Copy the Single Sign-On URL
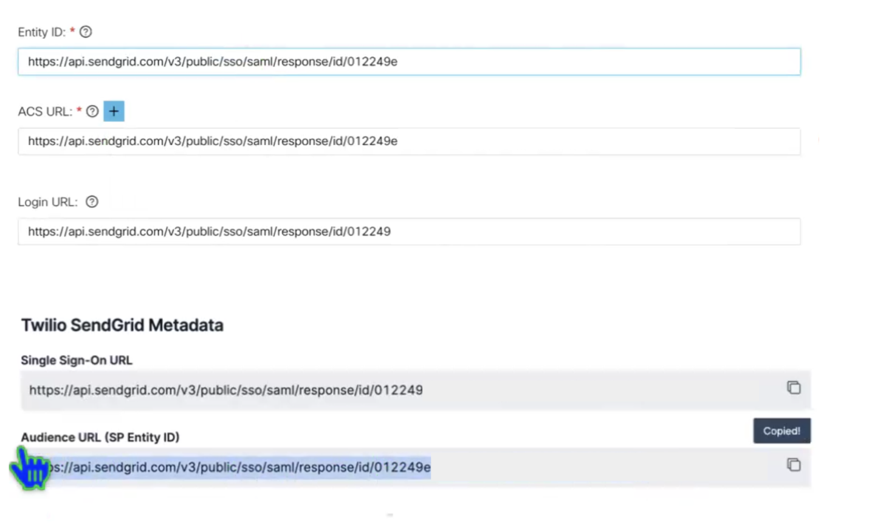The height and width of the screenshot is (525, 869). (794, 388)
